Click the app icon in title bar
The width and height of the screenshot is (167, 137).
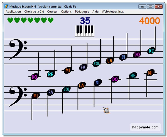tap(6, 6)
